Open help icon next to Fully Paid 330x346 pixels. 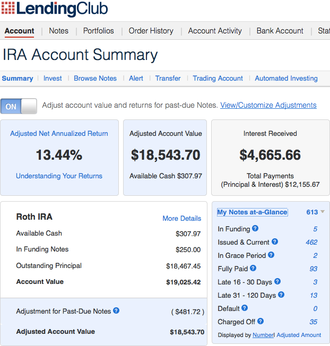(253, 268)
